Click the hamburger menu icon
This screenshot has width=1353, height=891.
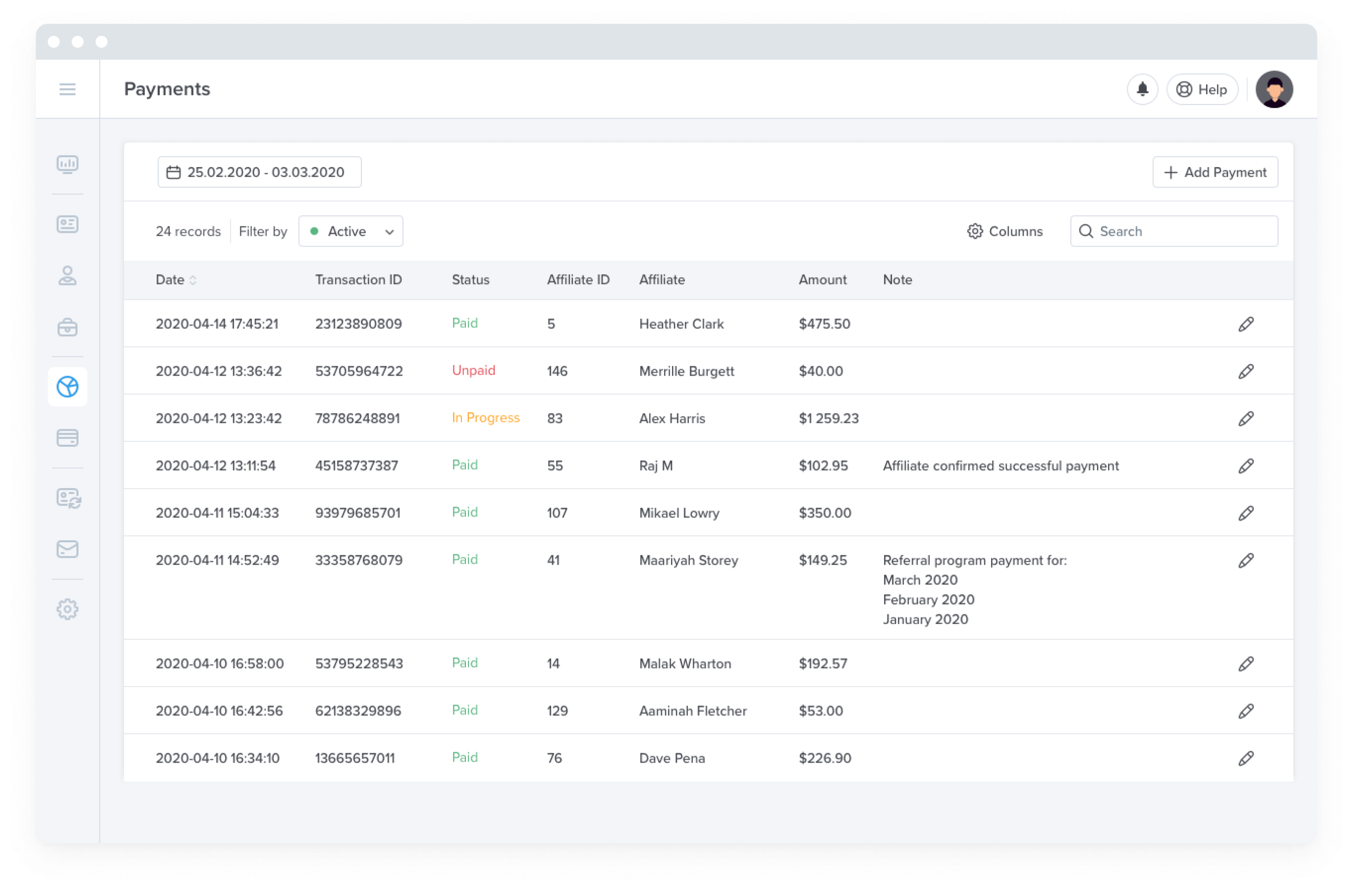[x=67, y=90]
